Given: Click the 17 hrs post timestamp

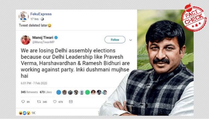Looking at the screenshot, I should [34, 19].
